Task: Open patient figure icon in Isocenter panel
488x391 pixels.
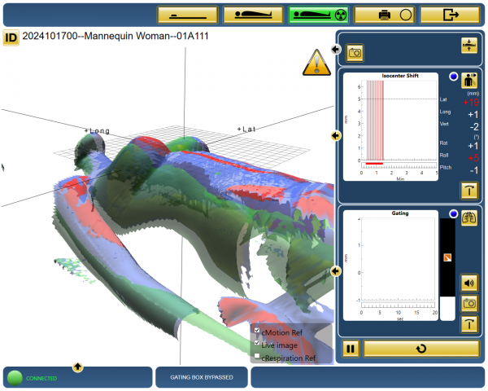Action: 469,81
